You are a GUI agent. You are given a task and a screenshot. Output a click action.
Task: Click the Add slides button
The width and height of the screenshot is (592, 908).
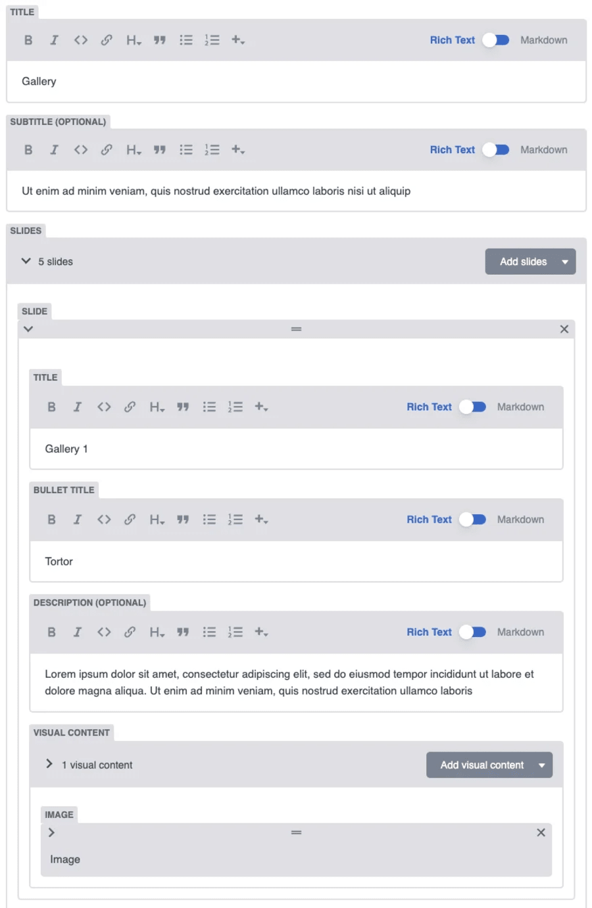pyautogui.click(x=530, y=262)
